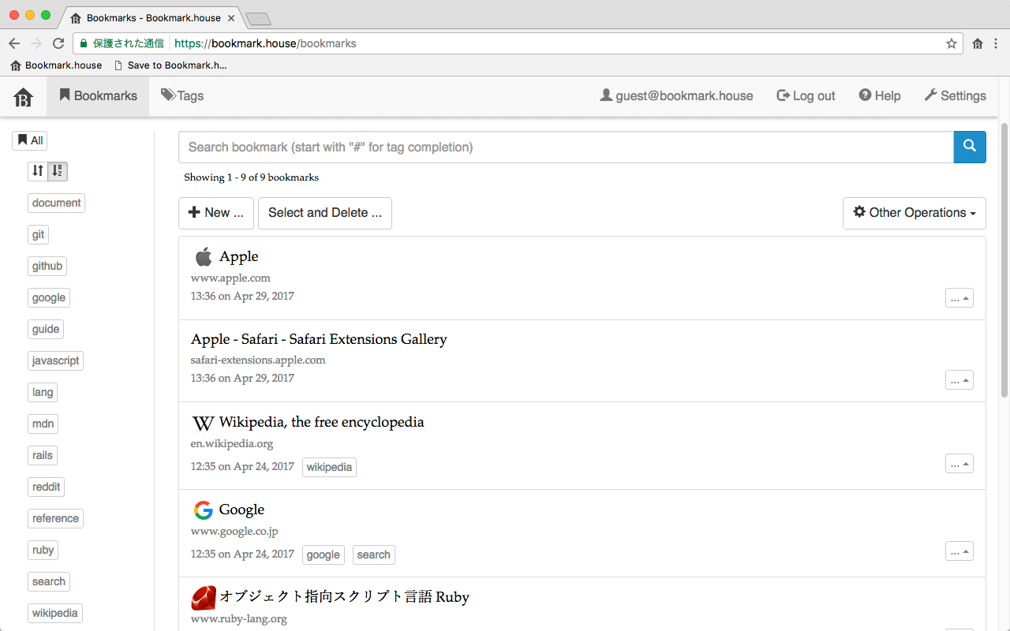
Task: Click the search magnifier button
Action: [x=970, y=147]
